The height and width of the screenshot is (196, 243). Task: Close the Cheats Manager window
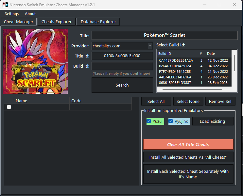(234, 5)
